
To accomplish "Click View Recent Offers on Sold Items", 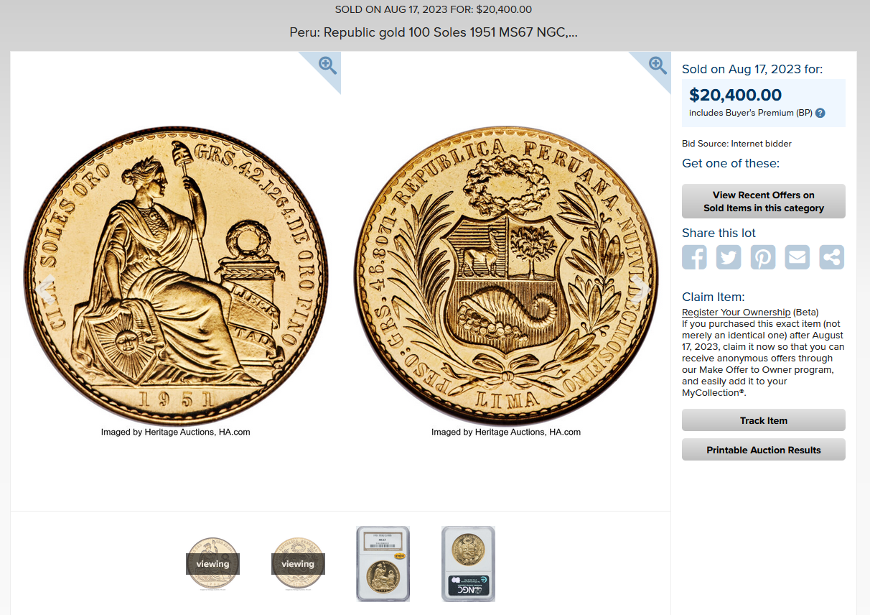I will 764,201.
